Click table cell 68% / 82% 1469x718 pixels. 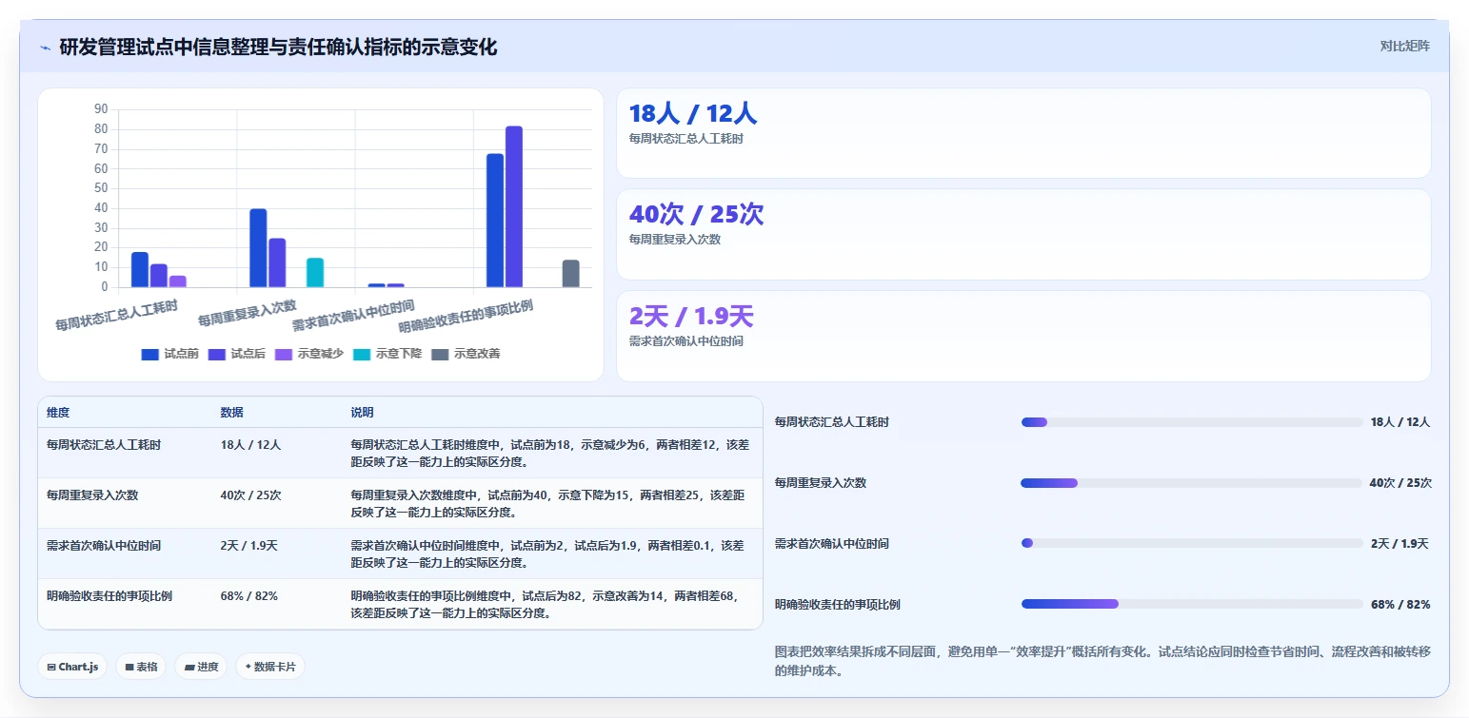(248, 595)
